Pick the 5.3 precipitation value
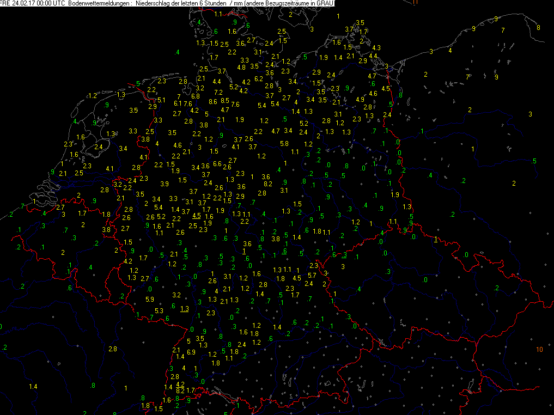Image resolution: width=554 pixels, height=415 pixels. pyautogui.click(x=159, y=311)
